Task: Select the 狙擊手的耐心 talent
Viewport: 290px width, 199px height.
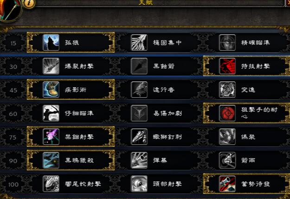Action: [x=246, y=113]
